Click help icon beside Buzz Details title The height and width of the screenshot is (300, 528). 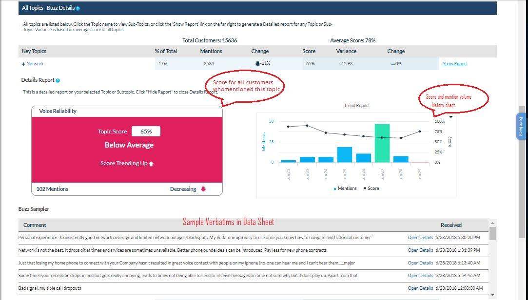(x=78, y=8)
